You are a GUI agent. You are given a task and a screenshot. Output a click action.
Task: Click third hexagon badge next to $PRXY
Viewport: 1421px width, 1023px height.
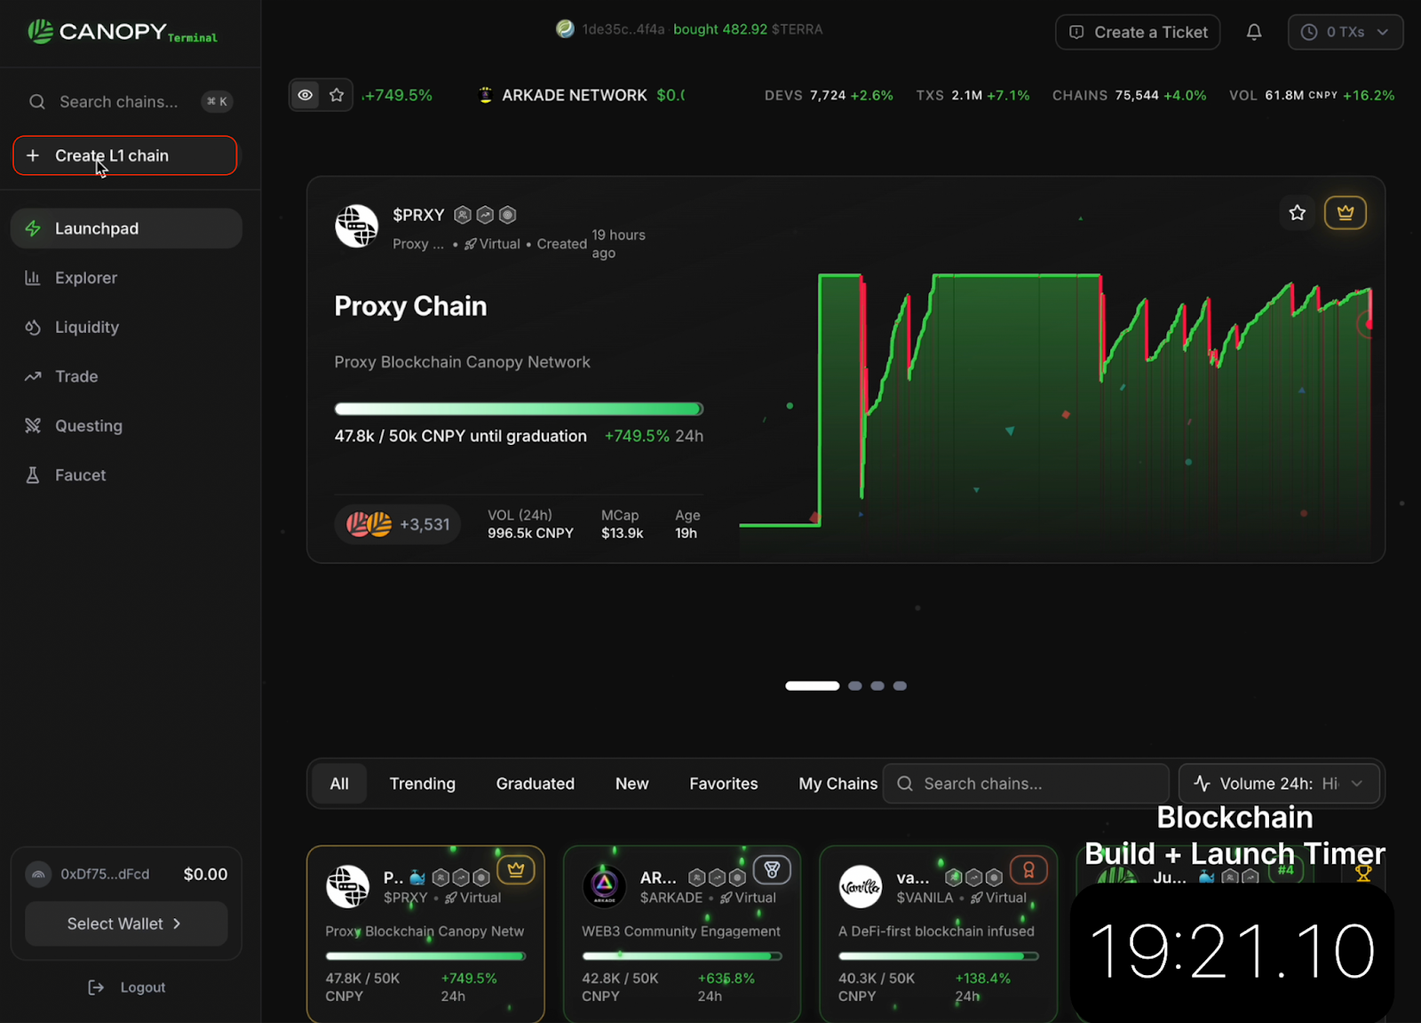(x=507, y=215)
